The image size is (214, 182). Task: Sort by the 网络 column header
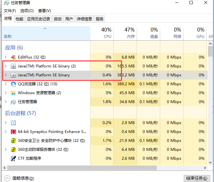point(172,33)
